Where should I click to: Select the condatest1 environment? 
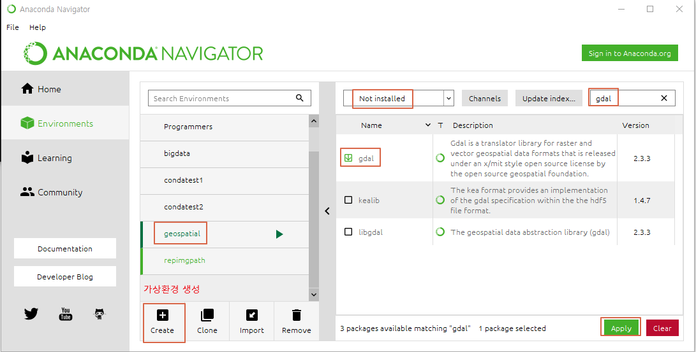(x=224, y=180)
